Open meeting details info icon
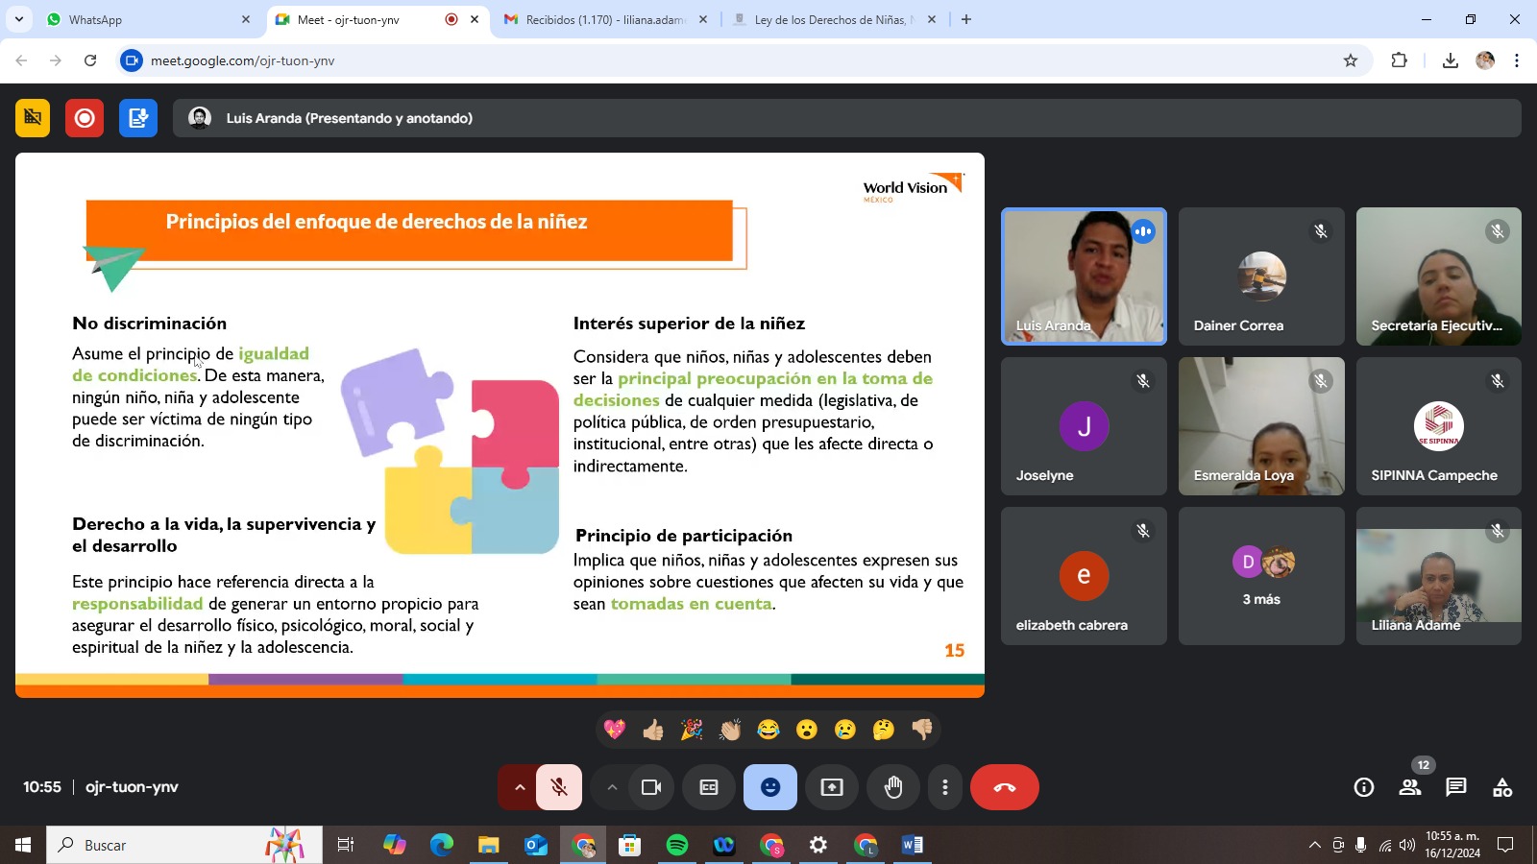This screenshot has width=1537, height=864. [x=1364, y=787]
